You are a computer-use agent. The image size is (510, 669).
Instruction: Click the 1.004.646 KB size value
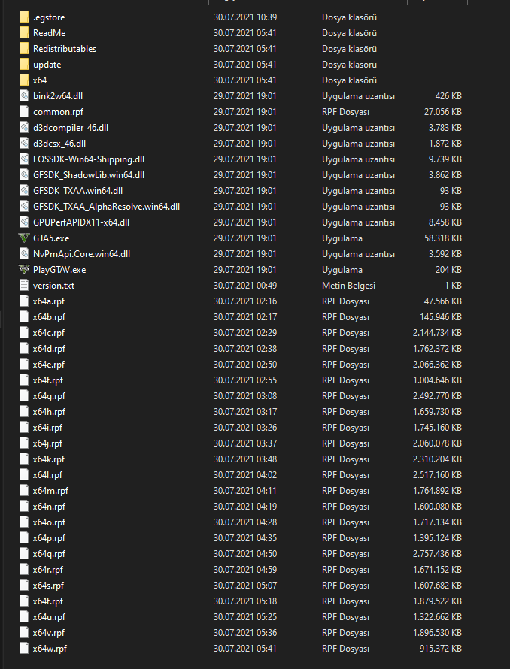pyautogui.click(x=437, y=380)
